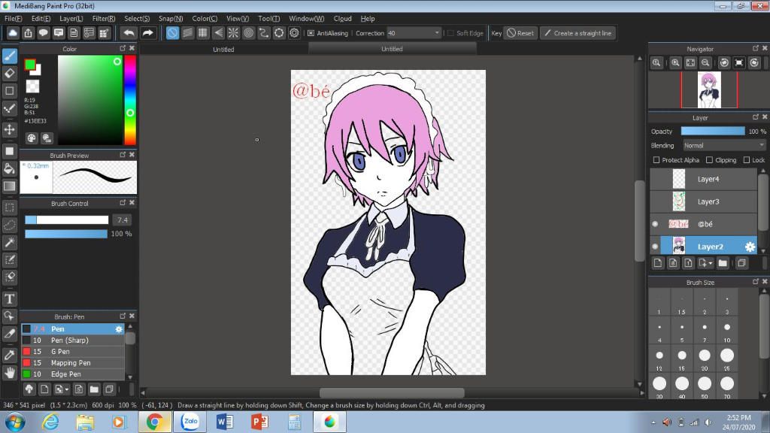Click the brush size slider in Brush Control
Viewport: 770px width, 433px height.
[x=67, y=220]
